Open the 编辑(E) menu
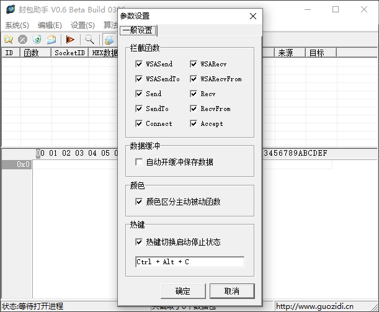379x312 pixels. coord(50,25)
